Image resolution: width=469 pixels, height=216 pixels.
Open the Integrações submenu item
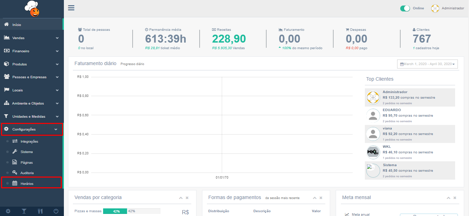tap(29, 142)
